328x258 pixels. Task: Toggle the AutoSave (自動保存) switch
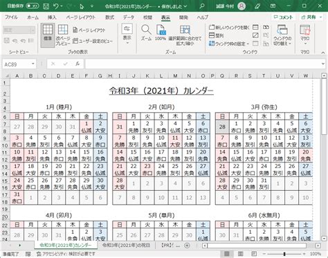(x=33, y=6)
